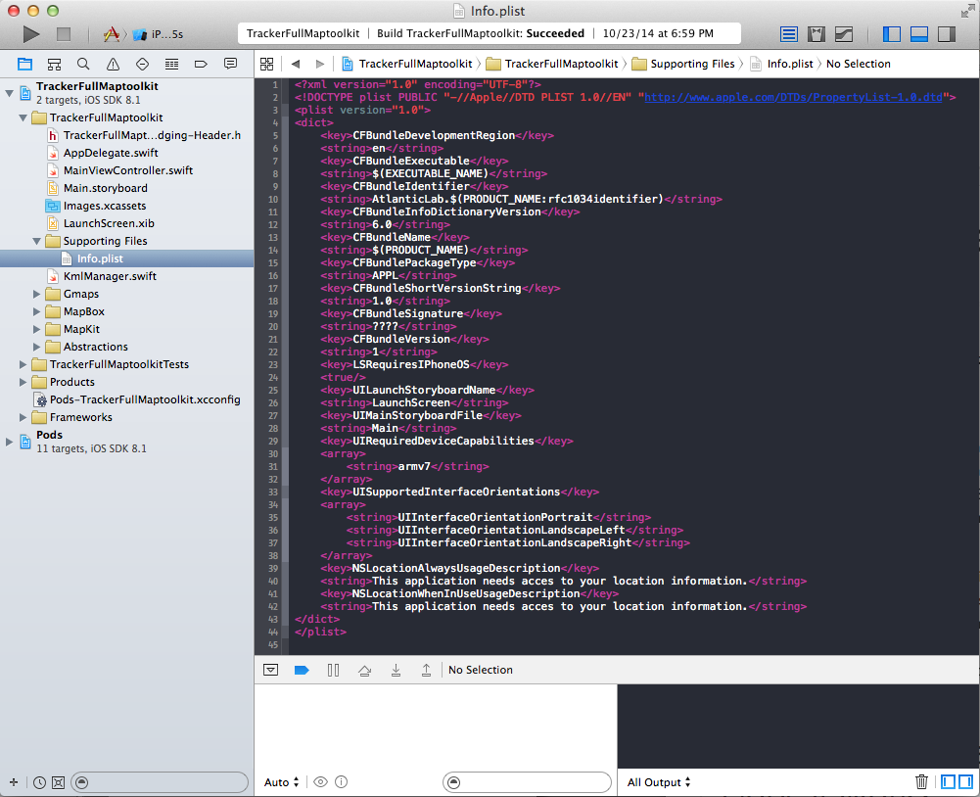Expand the Products group
The width and height of the screenshot is (980, 797).
coord(23,382)
